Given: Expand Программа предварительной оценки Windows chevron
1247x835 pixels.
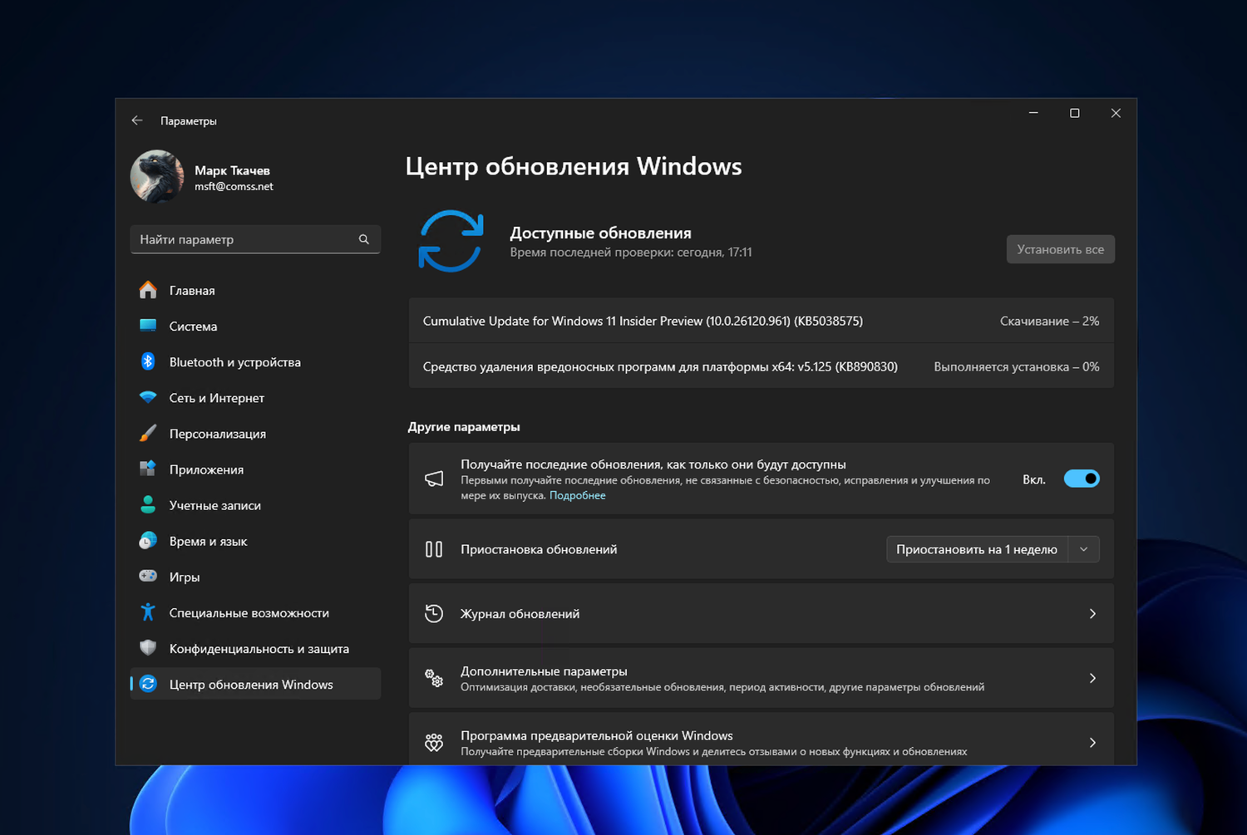Looking at the screenshot, I should (1092, 742).
